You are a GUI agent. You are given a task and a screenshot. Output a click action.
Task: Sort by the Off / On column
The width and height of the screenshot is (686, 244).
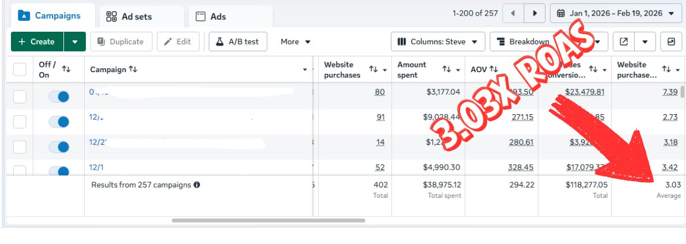coord(66,69)
